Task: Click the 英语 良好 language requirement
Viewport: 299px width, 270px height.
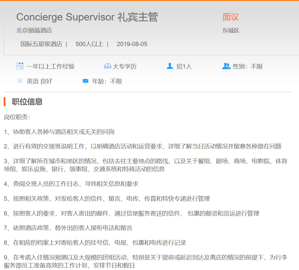Action: click(39, 81)
